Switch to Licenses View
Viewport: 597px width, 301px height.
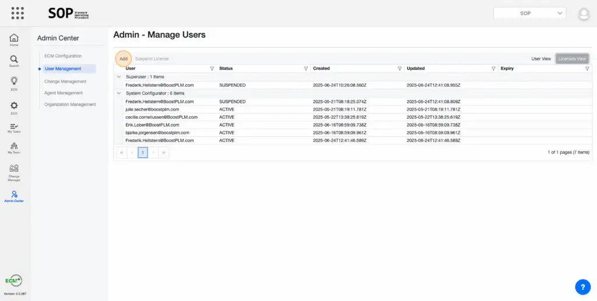click(572, 59)
